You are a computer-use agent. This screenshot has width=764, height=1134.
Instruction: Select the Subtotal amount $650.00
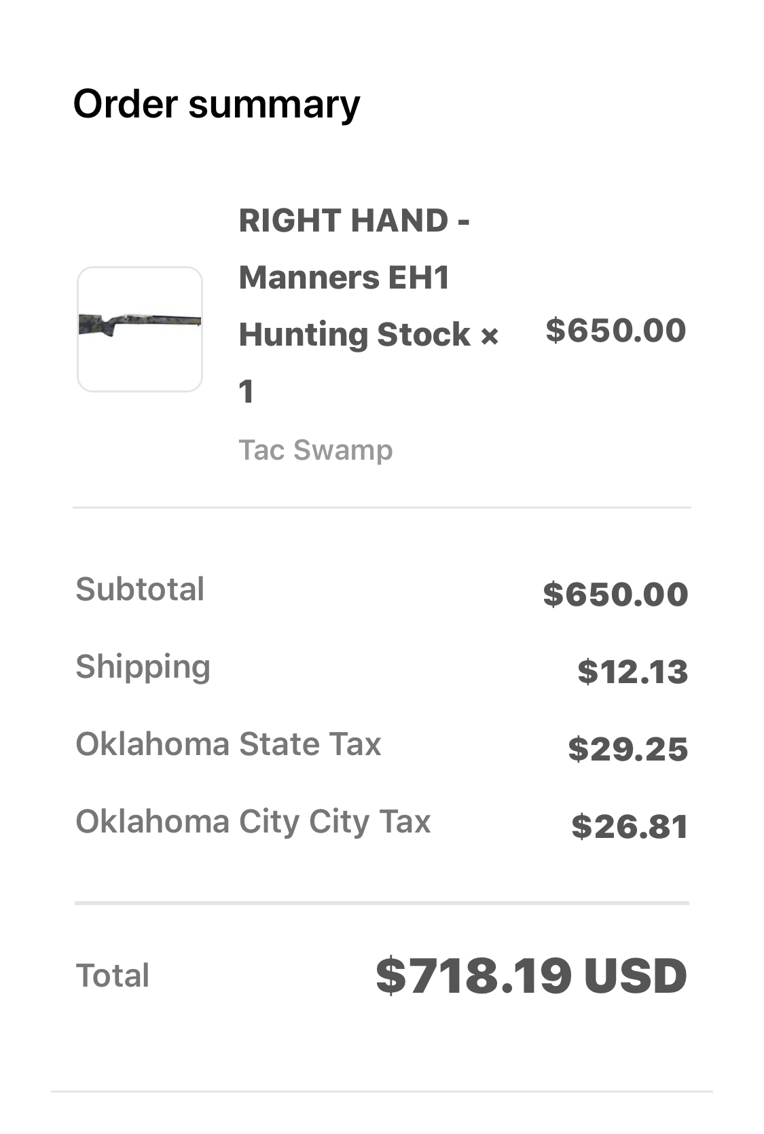click(615, 594)
